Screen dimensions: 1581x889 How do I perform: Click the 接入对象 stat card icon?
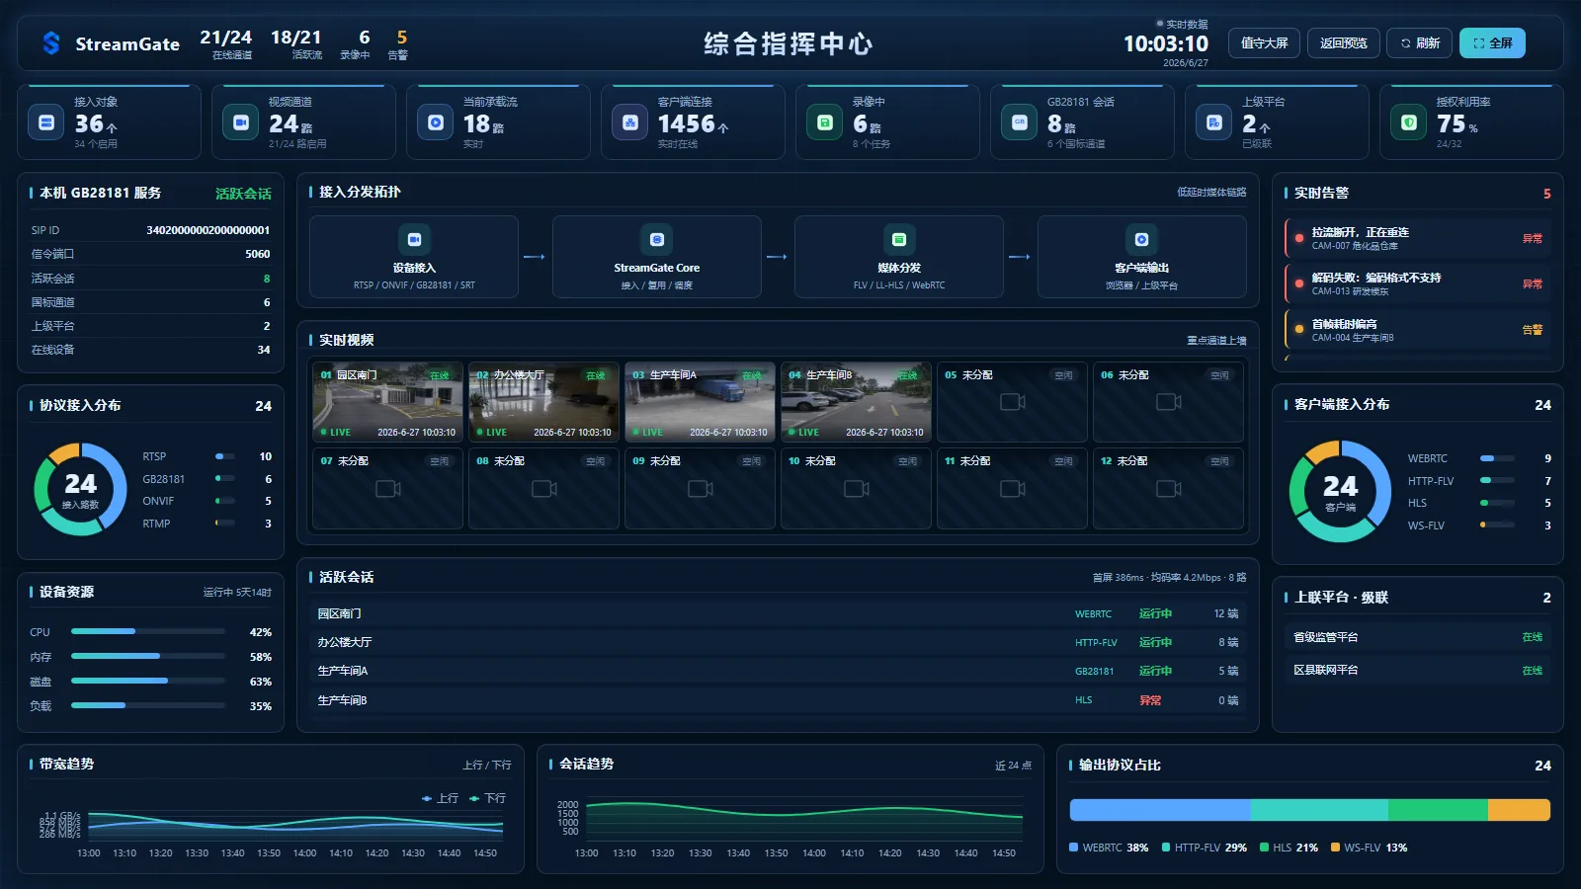point(45,122)
